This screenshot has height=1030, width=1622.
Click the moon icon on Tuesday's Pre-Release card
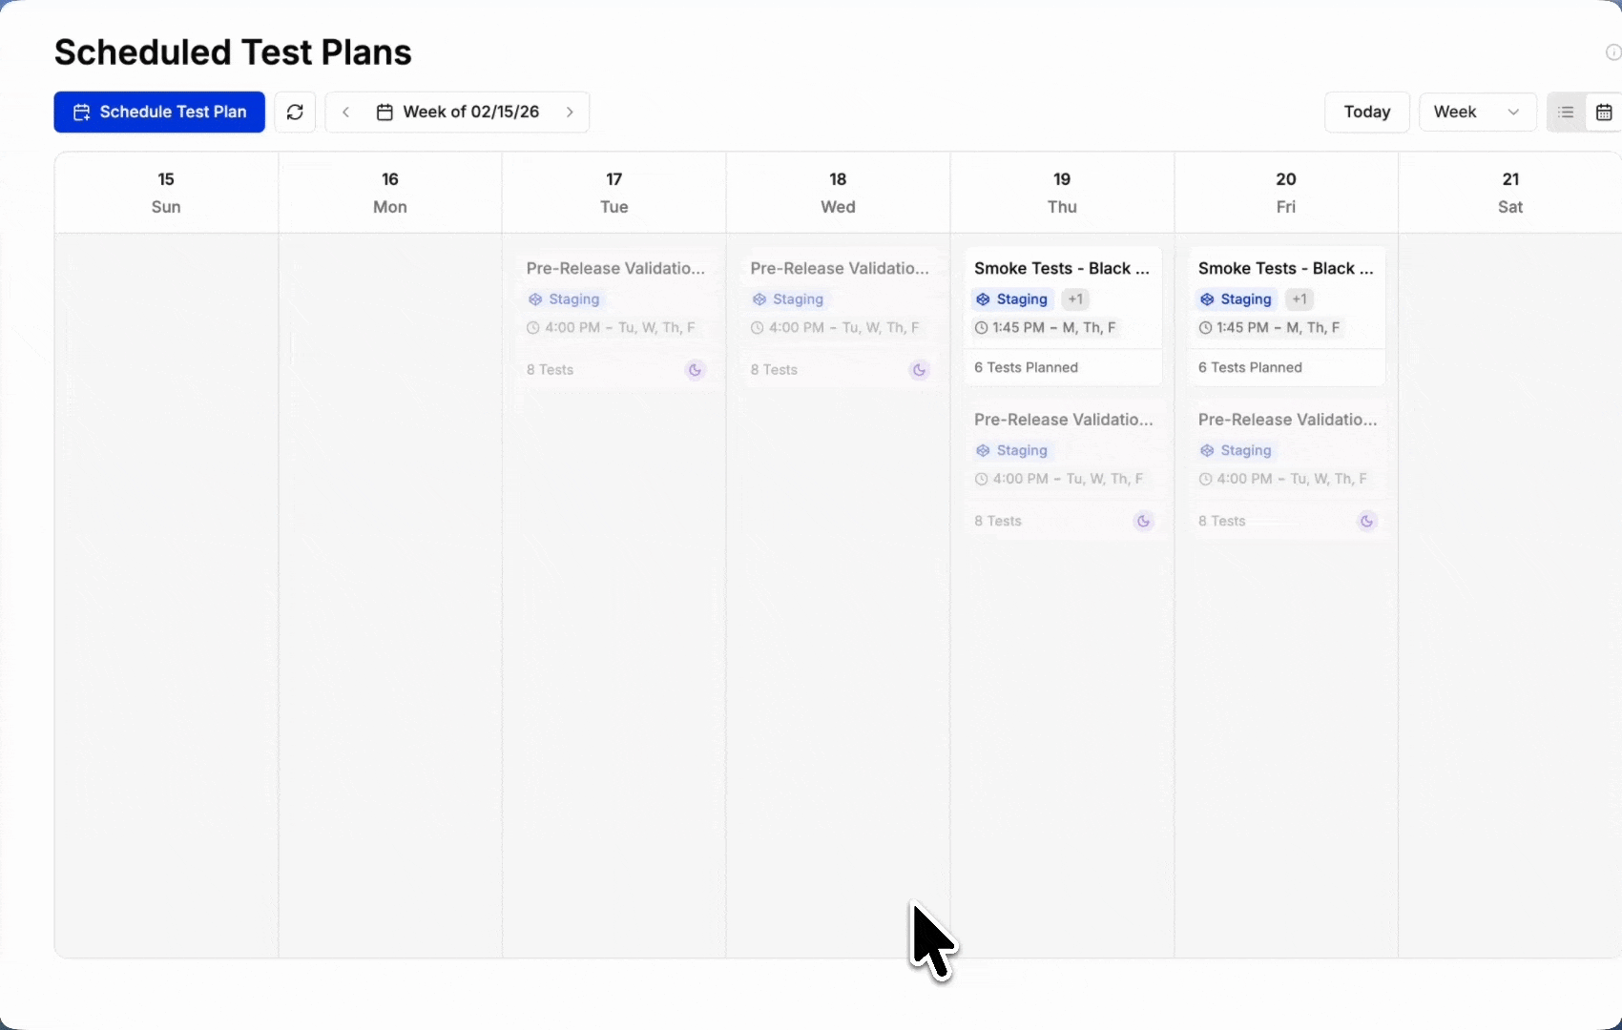coord(695,370)
